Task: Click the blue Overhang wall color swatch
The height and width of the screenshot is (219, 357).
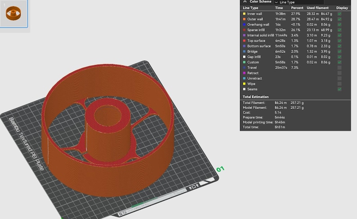Action: click(x=244, y=25)
